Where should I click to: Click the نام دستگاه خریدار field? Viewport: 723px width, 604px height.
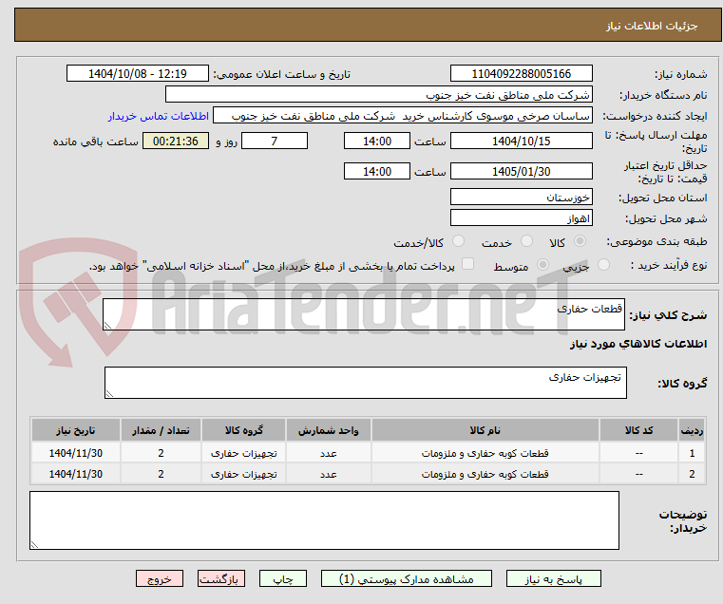pyautogui.click(x=378, y=95)
